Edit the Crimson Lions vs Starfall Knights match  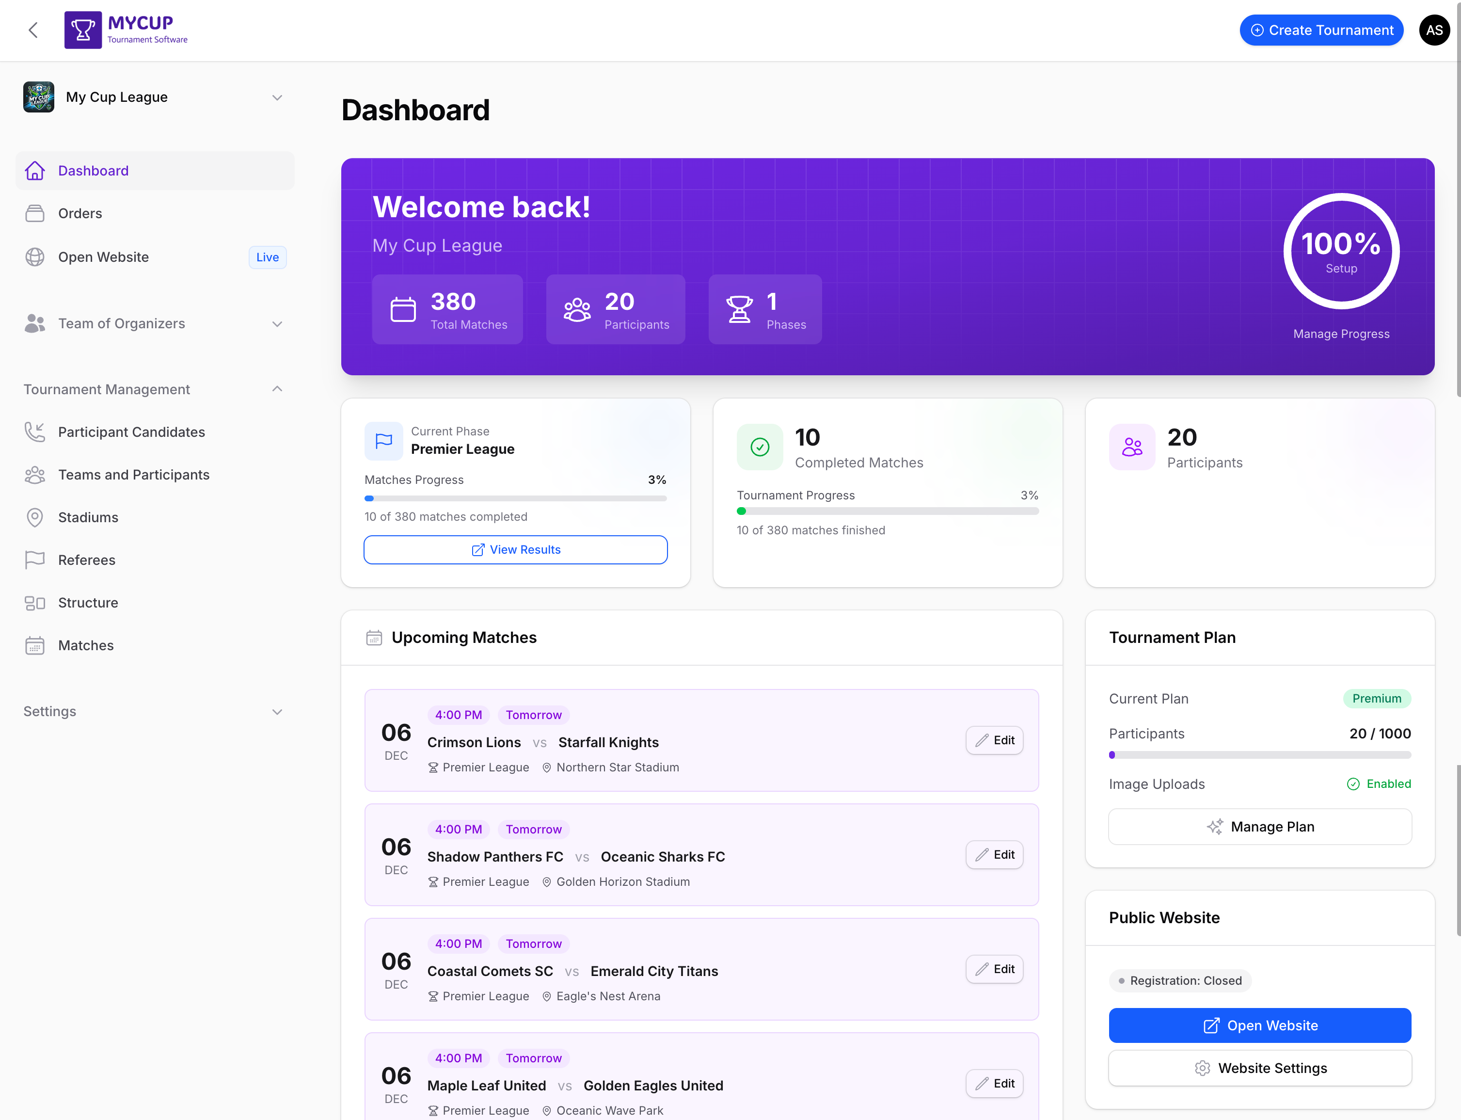click(x=994, y=740)
